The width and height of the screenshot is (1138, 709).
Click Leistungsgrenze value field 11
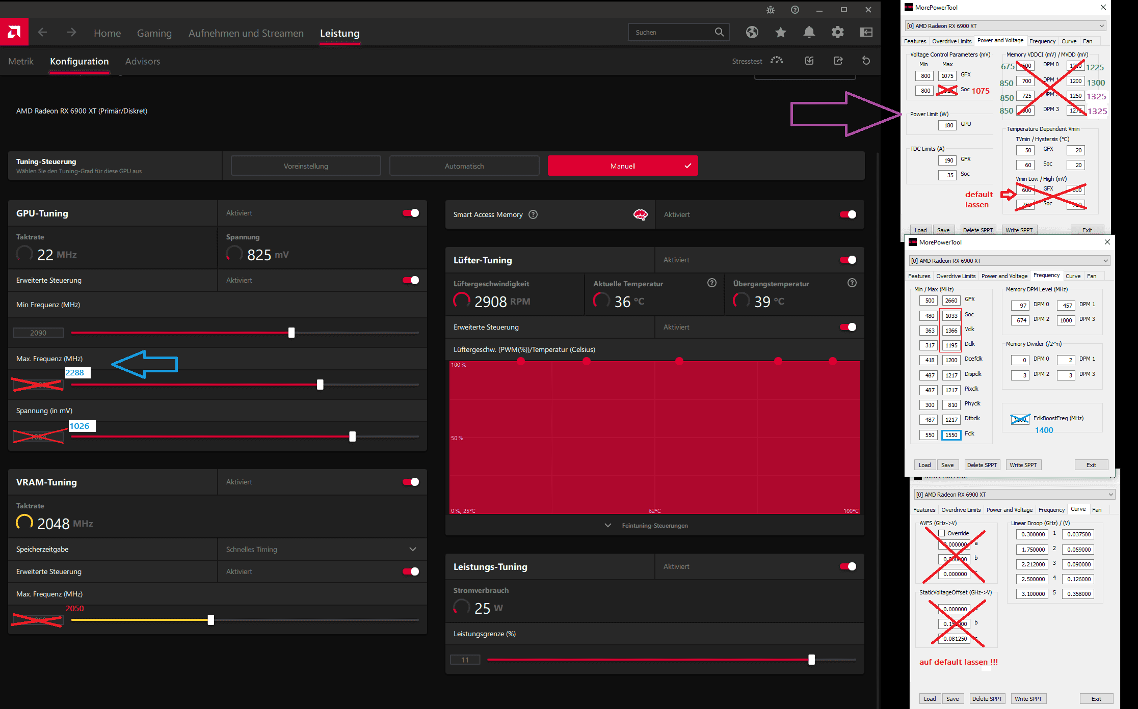465,660
